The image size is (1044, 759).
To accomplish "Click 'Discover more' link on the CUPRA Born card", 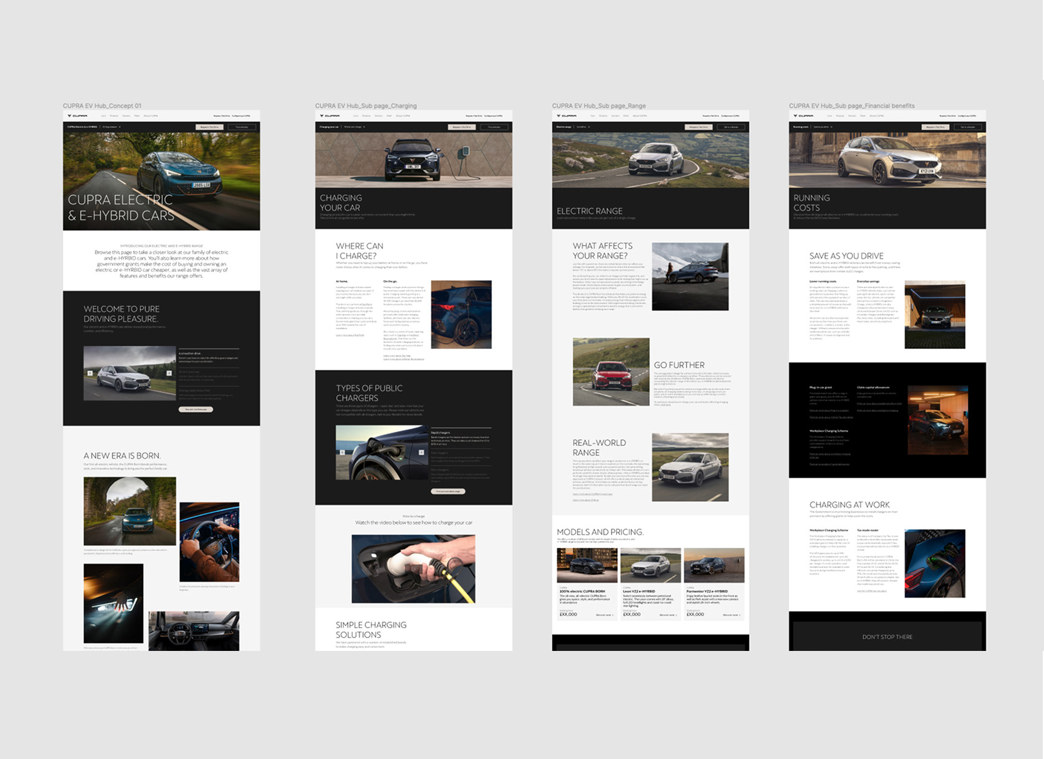I will [x=604, y=615].
